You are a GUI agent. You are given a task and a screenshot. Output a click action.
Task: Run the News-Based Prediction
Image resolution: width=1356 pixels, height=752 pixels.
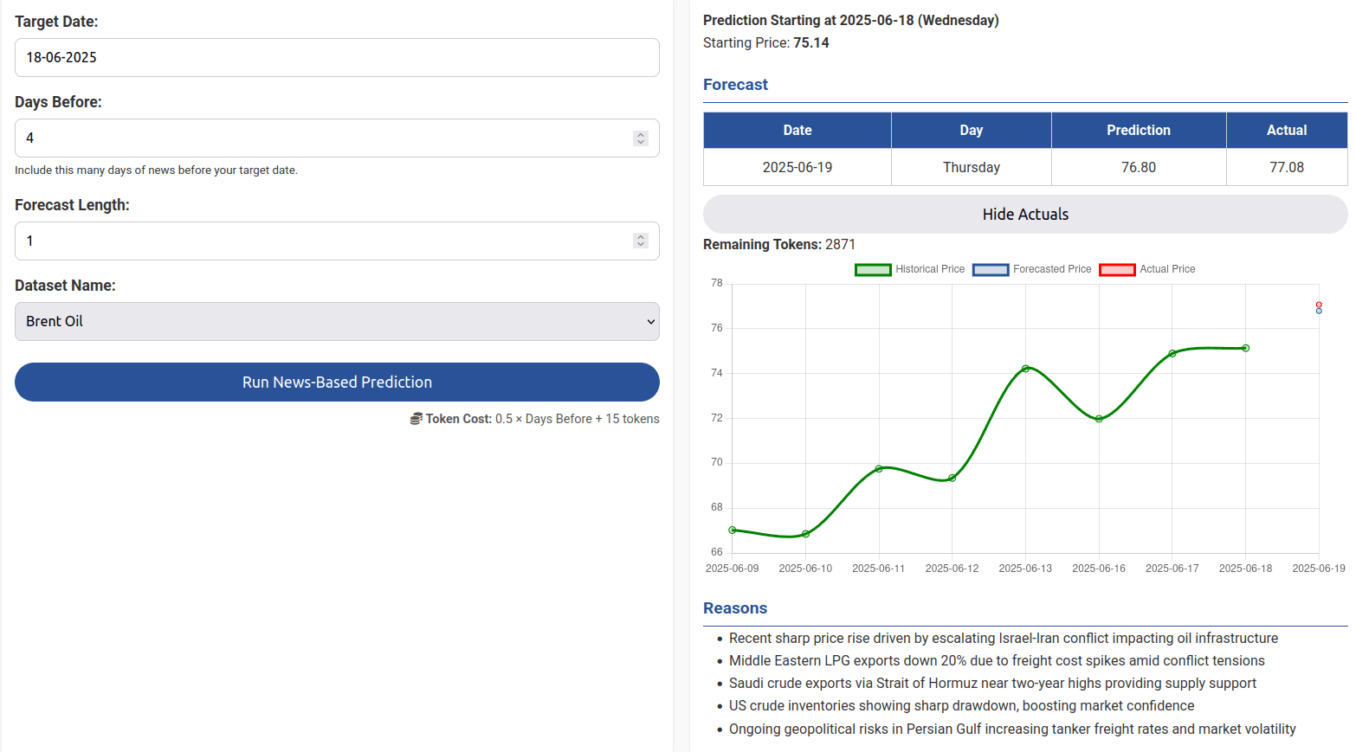coord(337,382)
